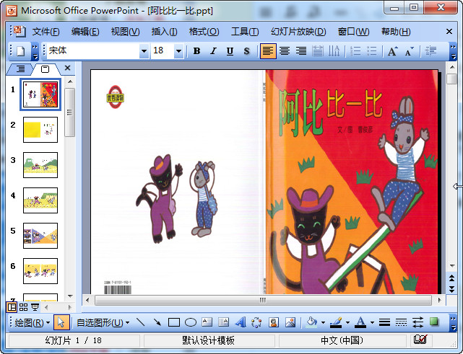Select slide 4 thumbnail
This screenshot has height=354, width=463.
[40, 200]
